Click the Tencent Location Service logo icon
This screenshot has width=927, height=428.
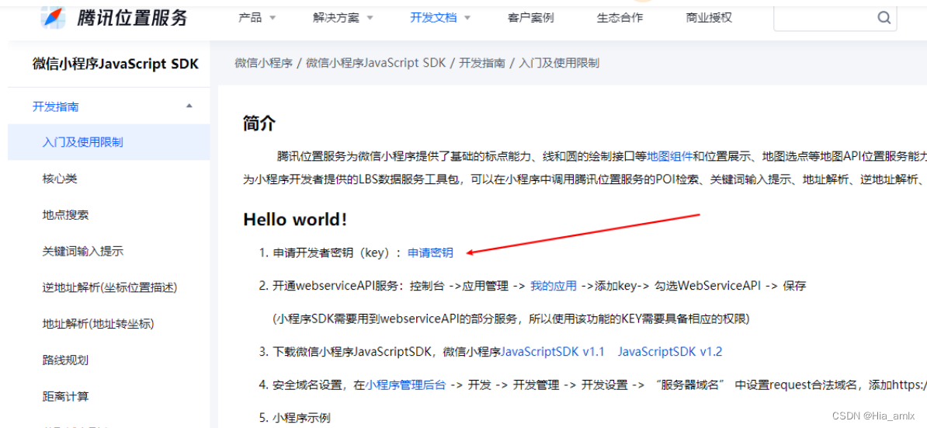click(x=53, y=17)
